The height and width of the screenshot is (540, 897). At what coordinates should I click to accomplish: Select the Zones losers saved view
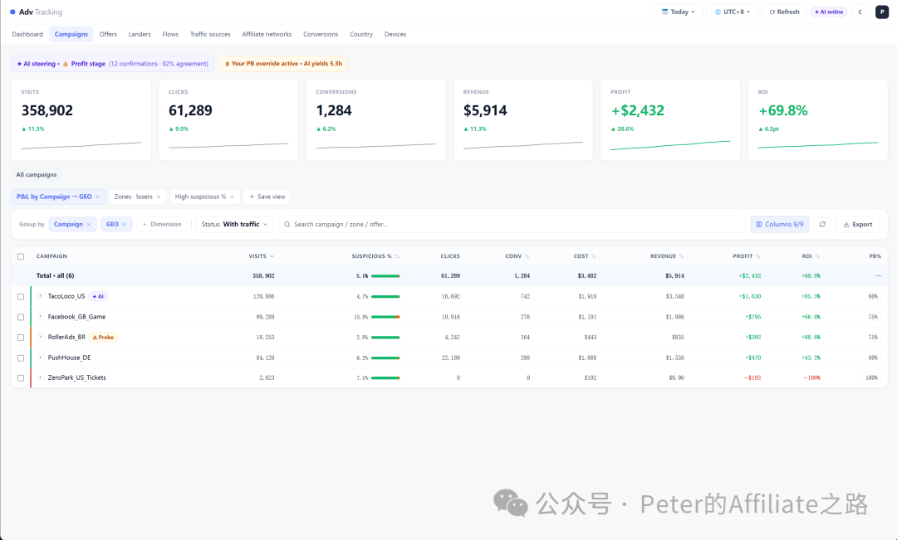click(133, 197)
